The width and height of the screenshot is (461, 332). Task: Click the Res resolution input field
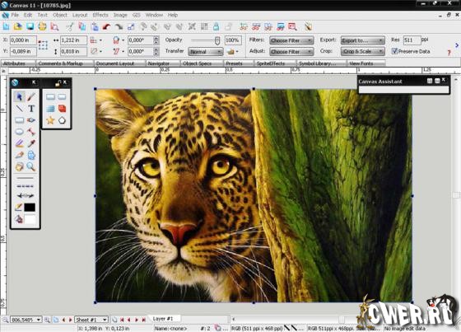(412, 40)
